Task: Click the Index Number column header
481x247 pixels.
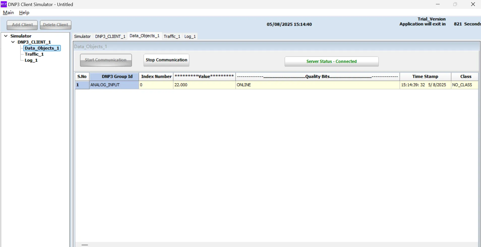Action: pos(156,77)
